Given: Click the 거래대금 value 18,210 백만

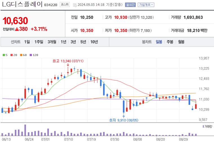Looking at the screenshot, I should [197, 31].
